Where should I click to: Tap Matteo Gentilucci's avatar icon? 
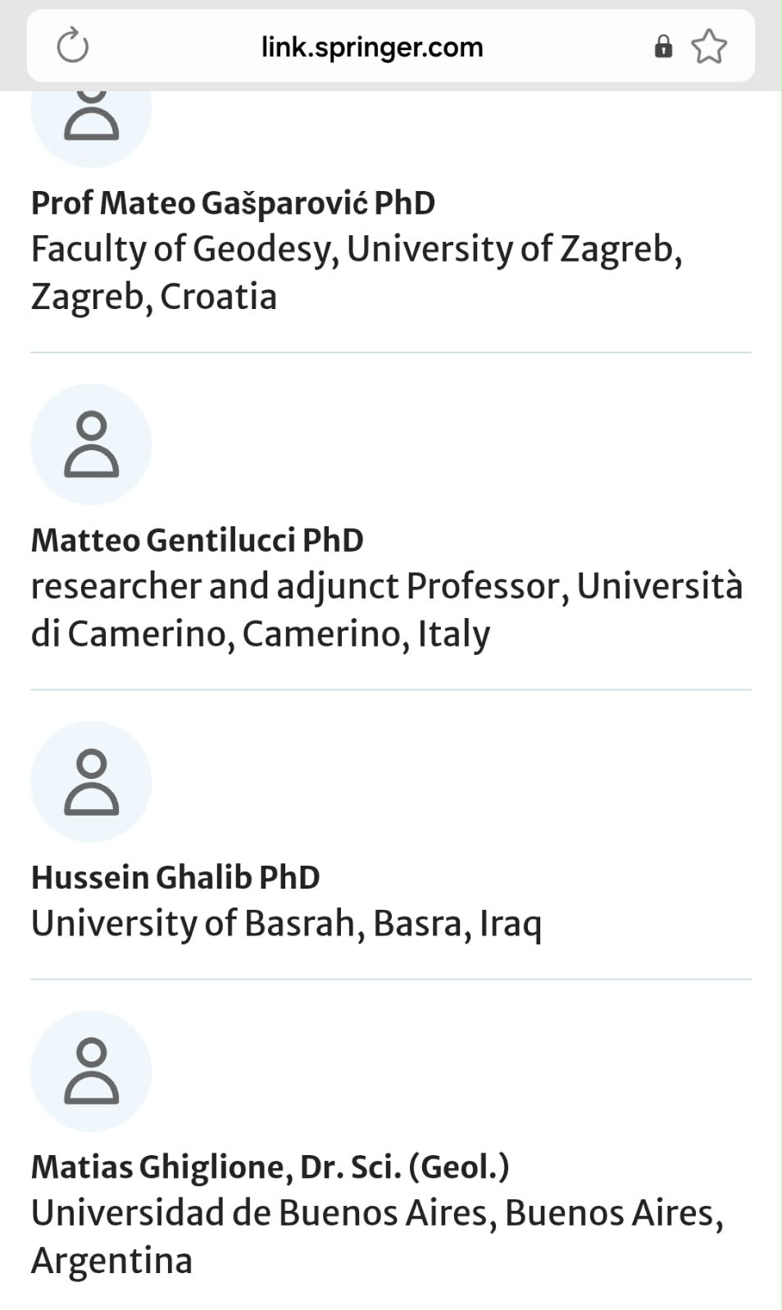(x=91, y=444)
